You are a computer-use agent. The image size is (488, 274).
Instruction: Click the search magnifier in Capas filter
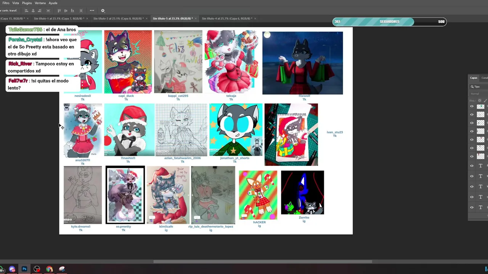472,87
